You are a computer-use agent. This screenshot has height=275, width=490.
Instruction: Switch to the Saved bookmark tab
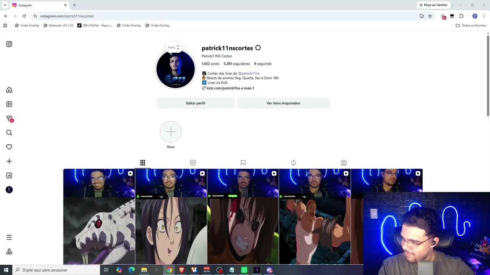pyautogui.click(x=243, y=163)
